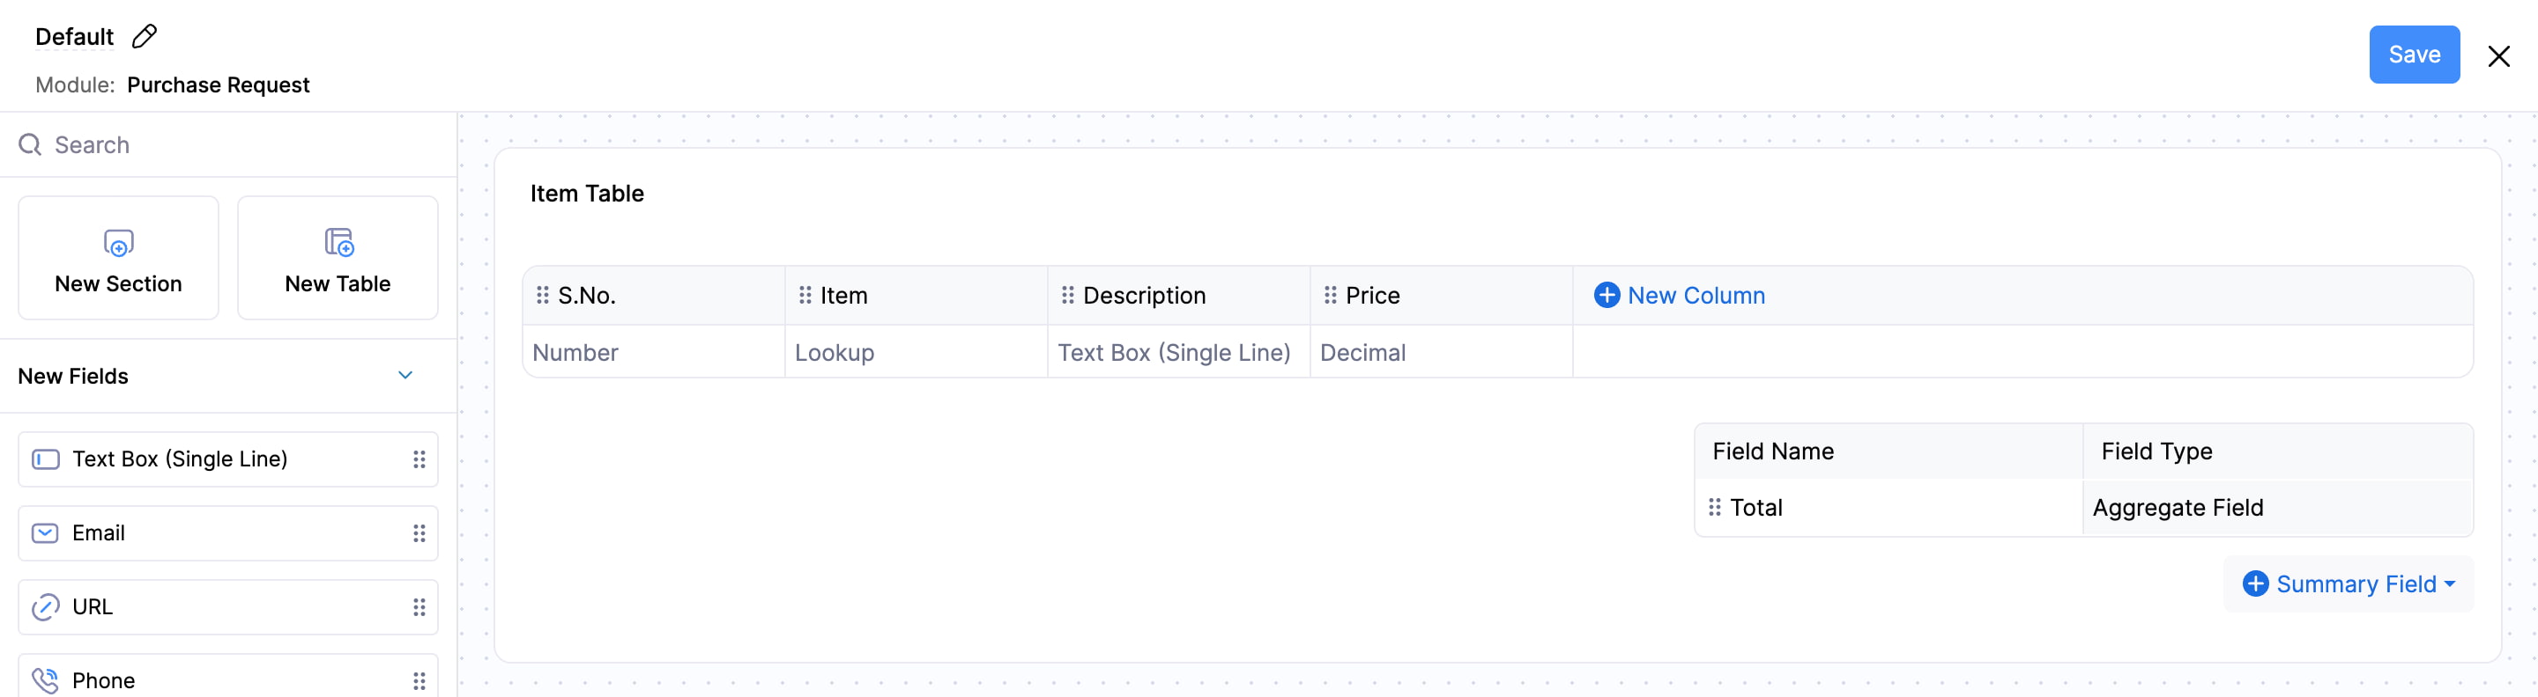The image size is (2538, 697).
Task: Select the New Section icon
Action: point(117,243)
